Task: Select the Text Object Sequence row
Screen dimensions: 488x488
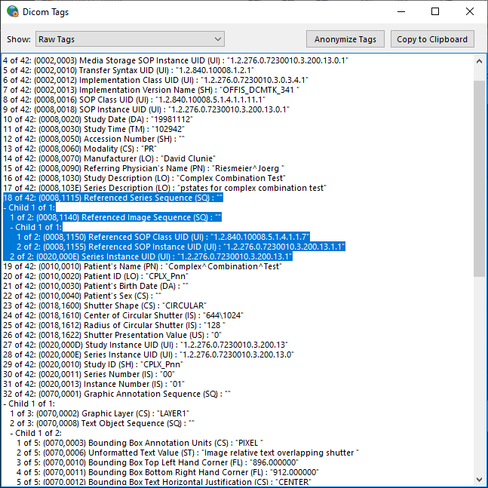Action: pyautogui.click(x=102, y=423)
